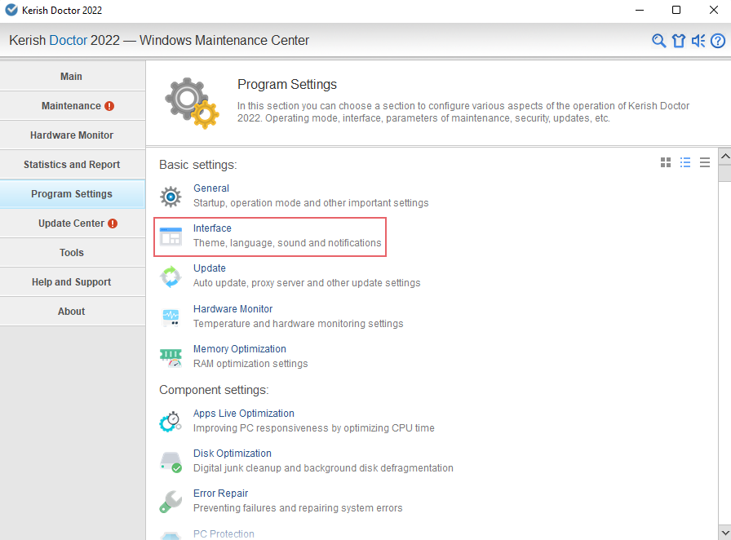Image resolution: width=731 pixels, height=540 pixels.
Task: Open the Tools sidebar tab
Action: tap(73, 253)
